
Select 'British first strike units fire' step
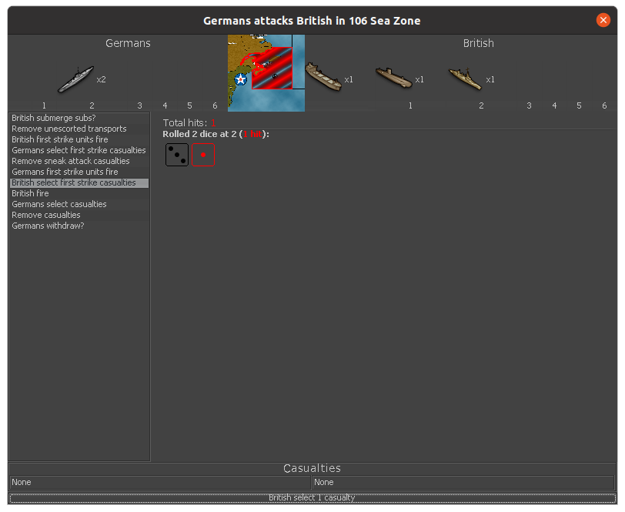coord(60,139)
